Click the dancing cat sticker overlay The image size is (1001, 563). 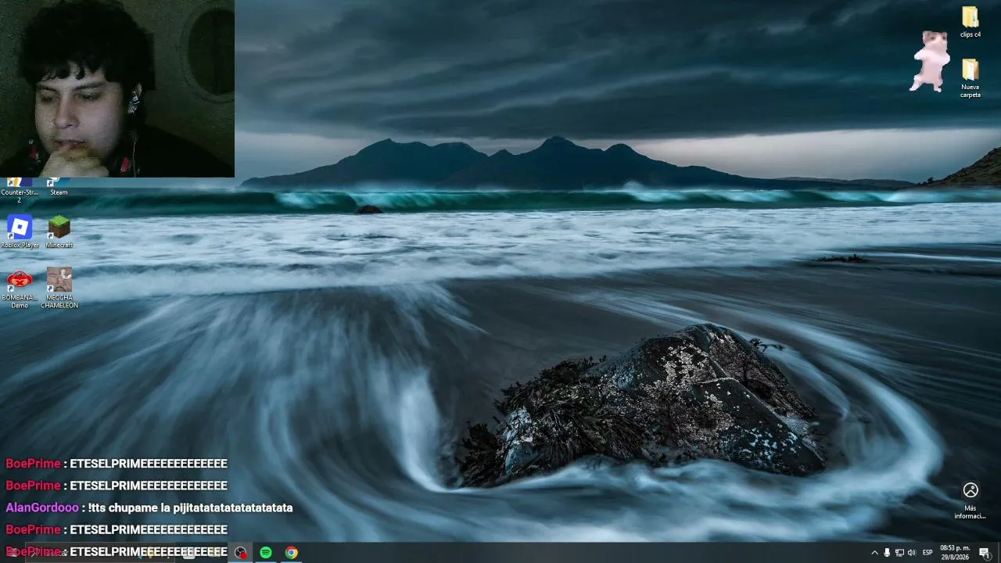(x=930, y=62)
